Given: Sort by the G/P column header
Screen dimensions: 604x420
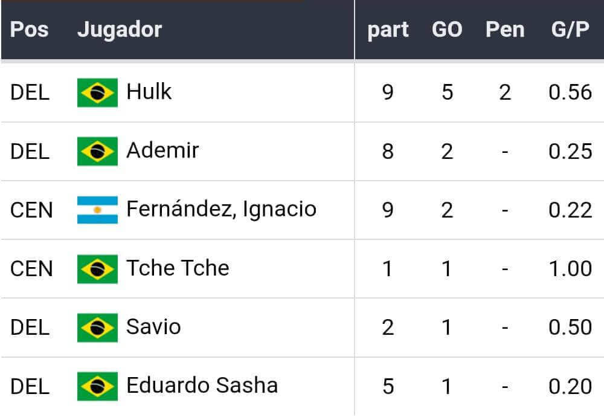Looking at the screenshot, I should click(570, 30).
